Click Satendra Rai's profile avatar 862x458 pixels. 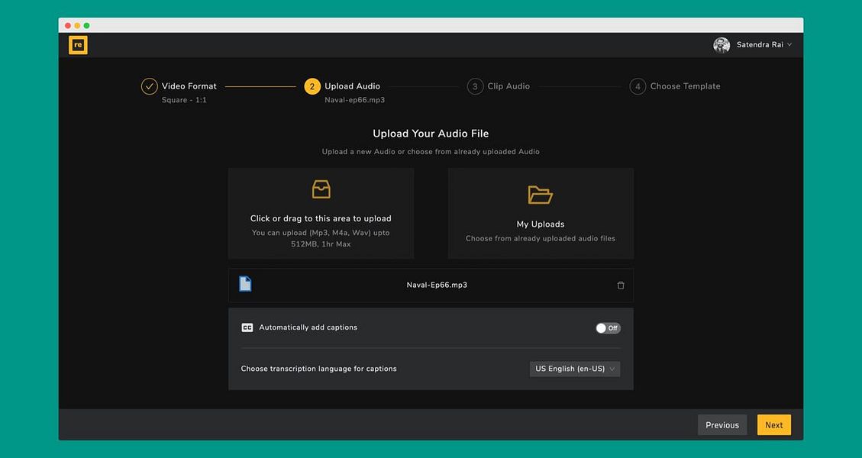tap(722, 44)
